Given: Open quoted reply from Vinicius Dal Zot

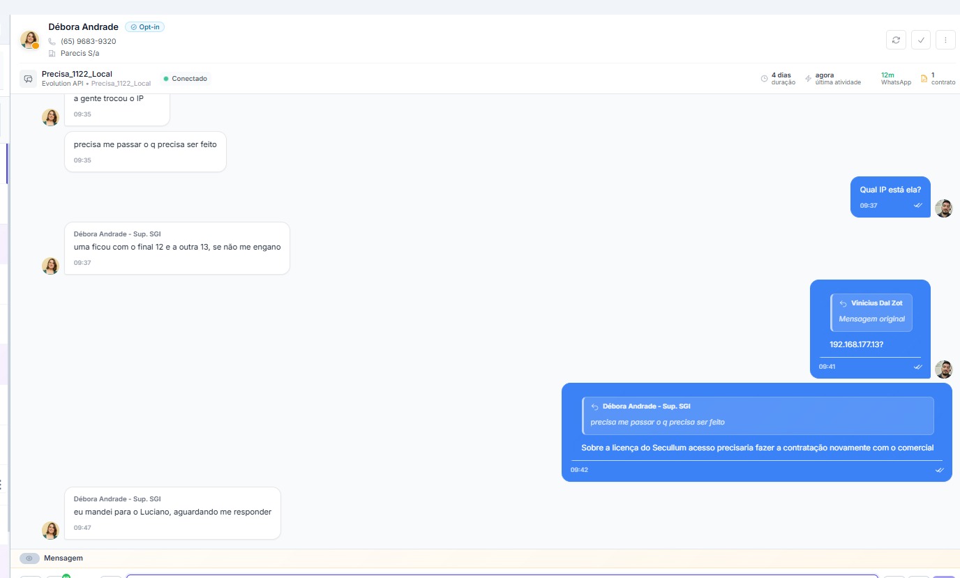Looking at the screenshot, I should click(x=871, y=312).
